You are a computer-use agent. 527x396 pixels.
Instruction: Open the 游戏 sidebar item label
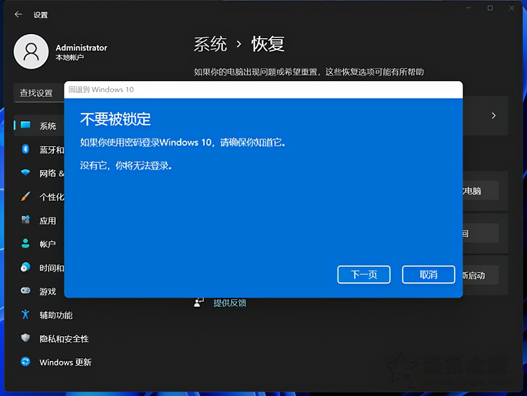click(48, 291)
